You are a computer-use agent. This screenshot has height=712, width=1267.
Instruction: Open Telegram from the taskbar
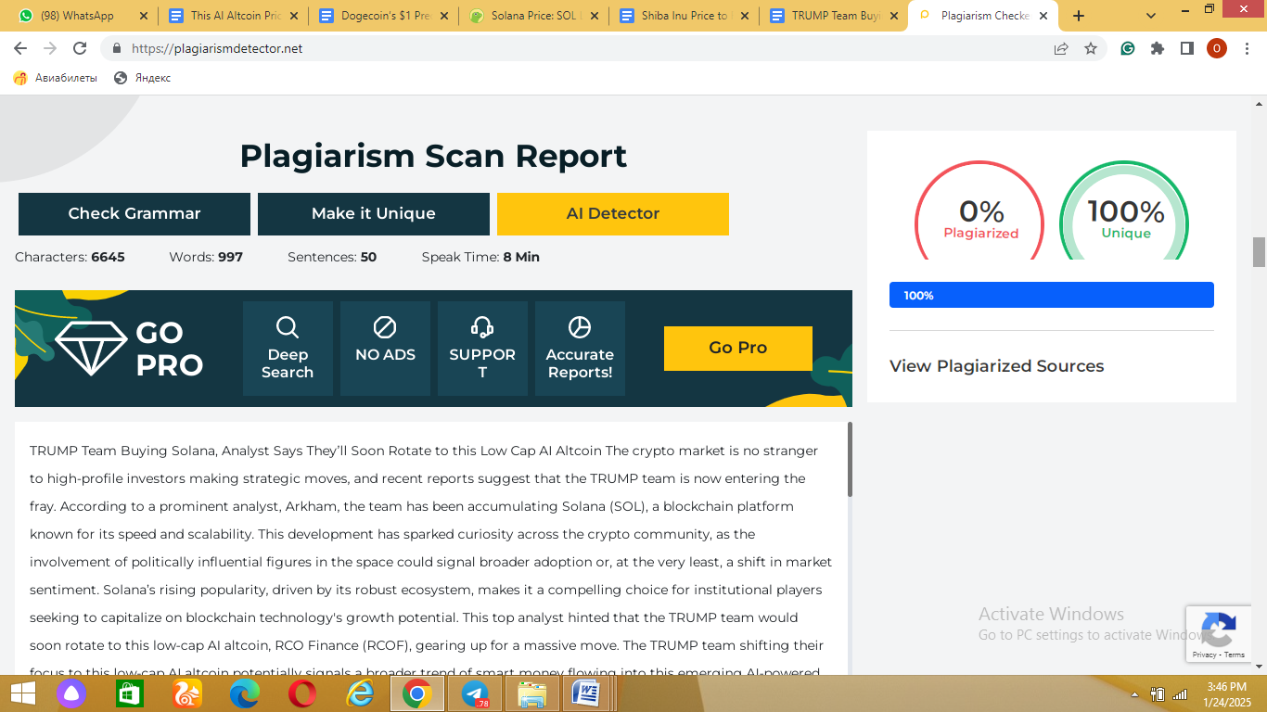475,693
